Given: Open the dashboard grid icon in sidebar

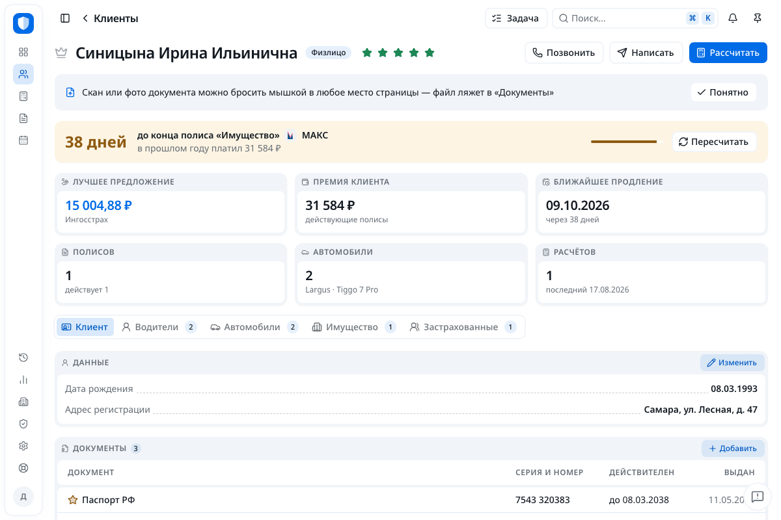Looking at the screenshot, I should [x=23, y=52].
